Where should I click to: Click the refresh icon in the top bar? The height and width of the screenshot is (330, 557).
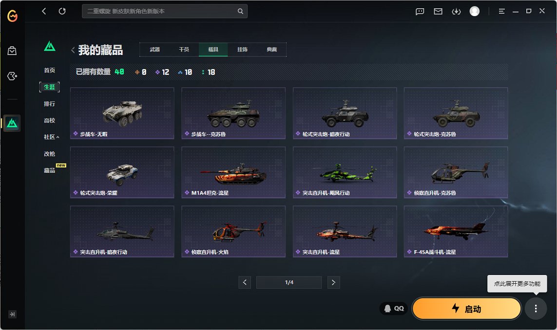pyautogui.click(x=62, y=11)
